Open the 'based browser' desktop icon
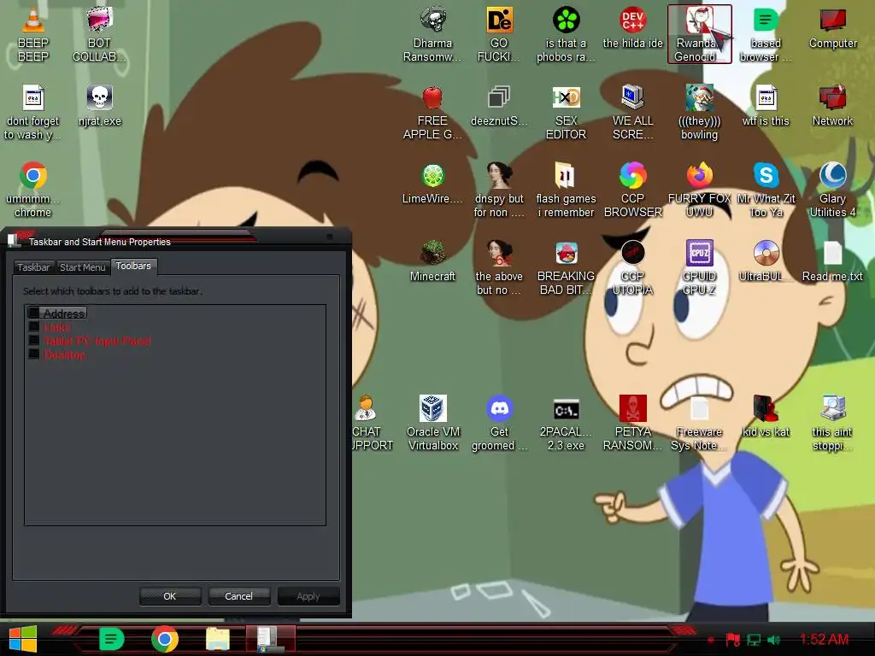Image resolution: width=875 pixels, height=656 pixels. (x=766, y=34)
